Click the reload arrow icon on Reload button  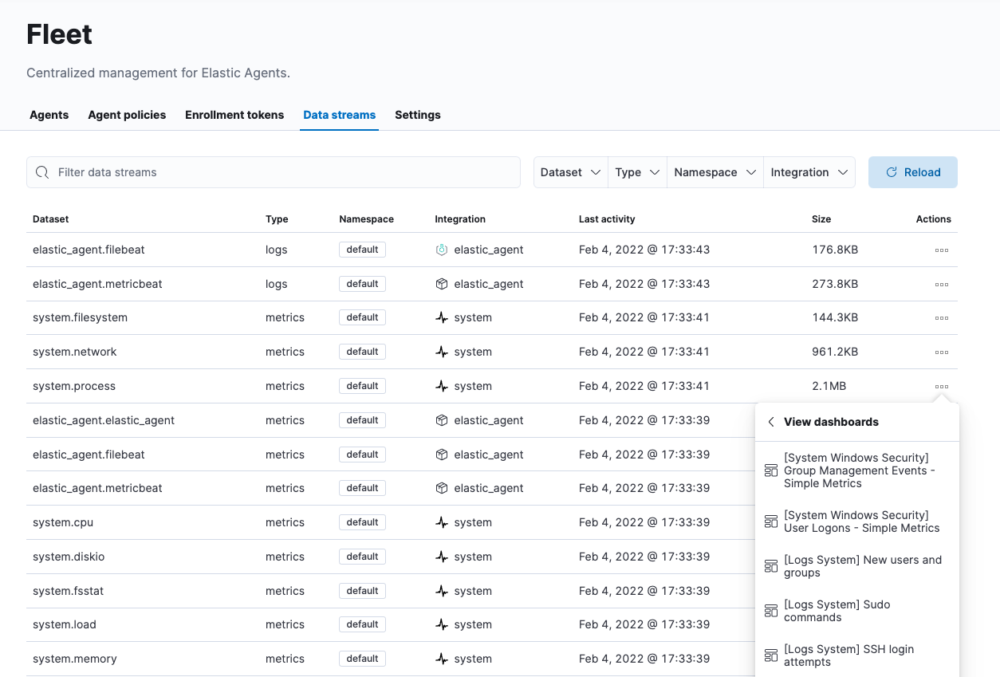[x=892, y=171]
